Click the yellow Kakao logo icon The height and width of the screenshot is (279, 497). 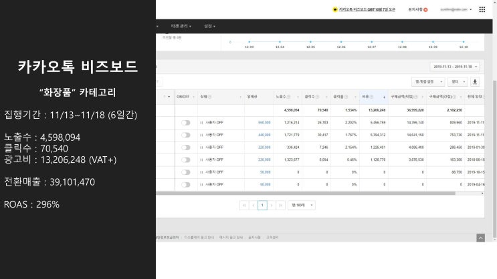335,9
